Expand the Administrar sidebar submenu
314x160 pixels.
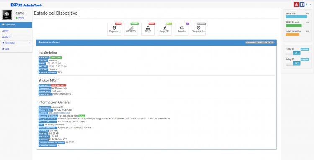16,43
